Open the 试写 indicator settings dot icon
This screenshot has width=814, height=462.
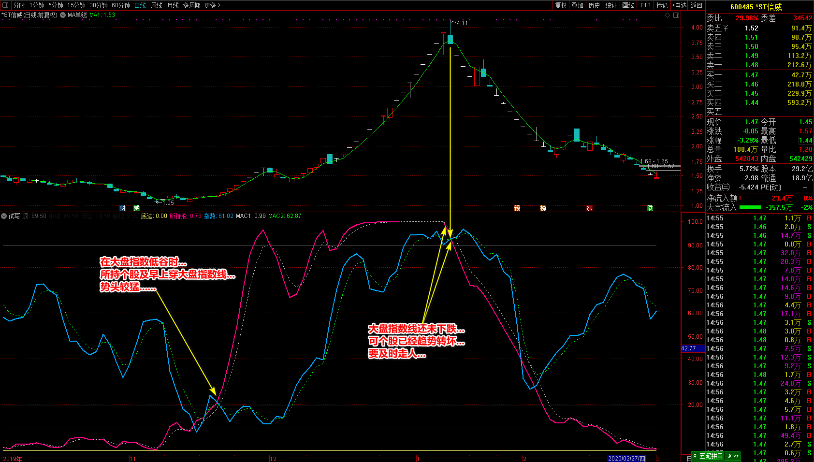click(x=4, y=216)
